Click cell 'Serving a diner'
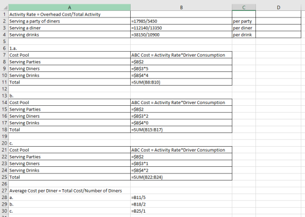The width and height of the screenshot is (305, 217). click(70, 28)
